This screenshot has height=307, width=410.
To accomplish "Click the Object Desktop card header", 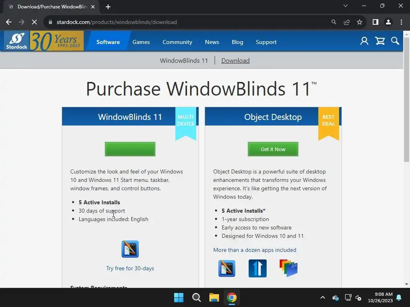I will (273, 116).
